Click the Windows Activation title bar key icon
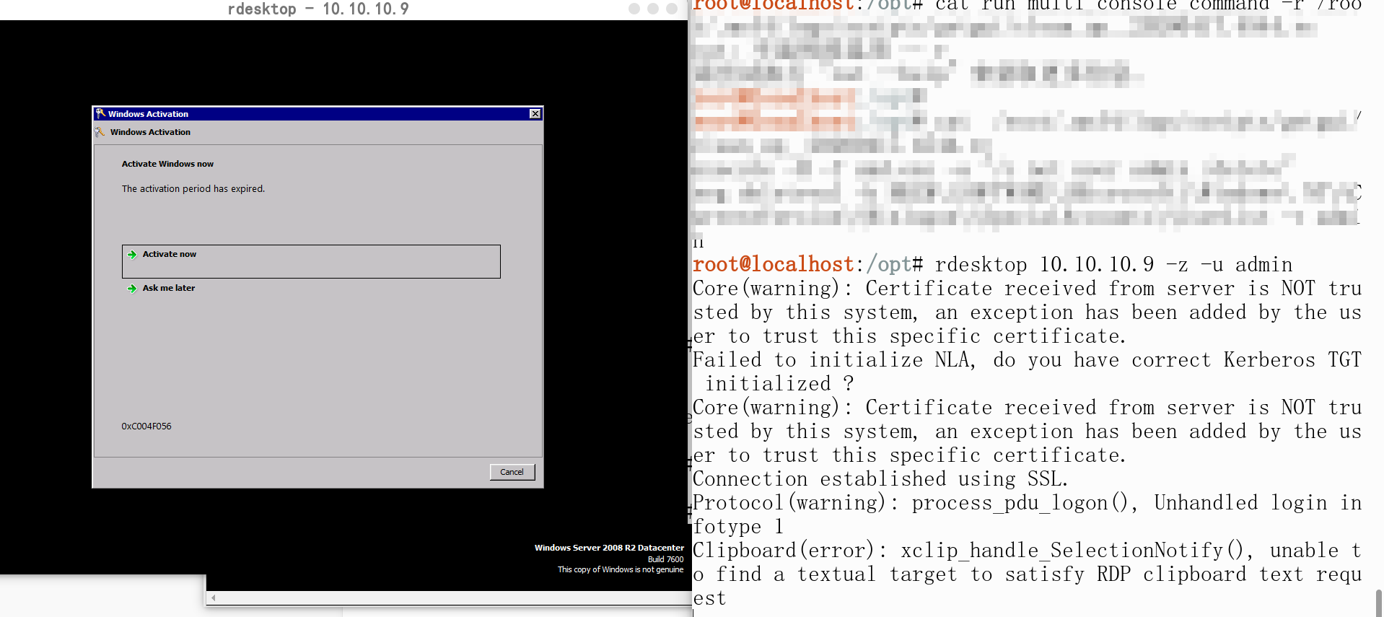The width and height of the screenshot is (1384, 617). coord(100,113)
